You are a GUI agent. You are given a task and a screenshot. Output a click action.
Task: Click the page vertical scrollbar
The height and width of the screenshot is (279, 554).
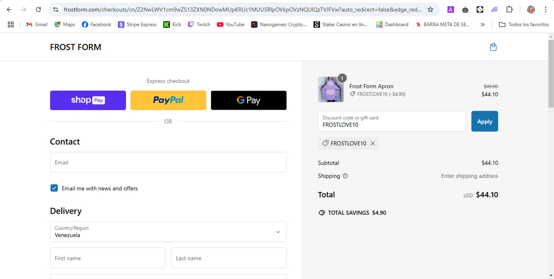551,74
